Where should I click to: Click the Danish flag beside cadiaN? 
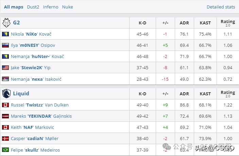[x=5, y=138]
